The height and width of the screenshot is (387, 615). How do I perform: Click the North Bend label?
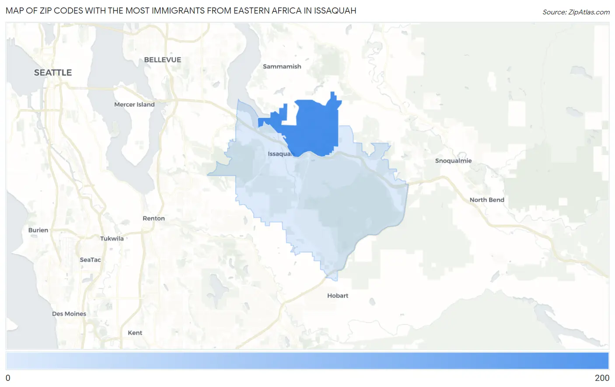point(487,200)
